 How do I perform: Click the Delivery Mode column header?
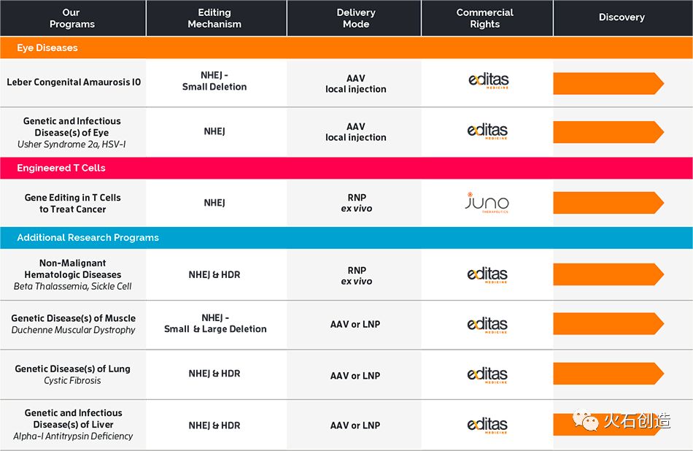(356, 18)
